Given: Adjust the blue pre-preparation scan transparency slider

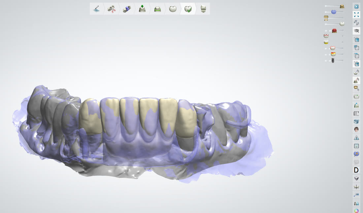Looking at the screenshot, I should tap(334, 12).
